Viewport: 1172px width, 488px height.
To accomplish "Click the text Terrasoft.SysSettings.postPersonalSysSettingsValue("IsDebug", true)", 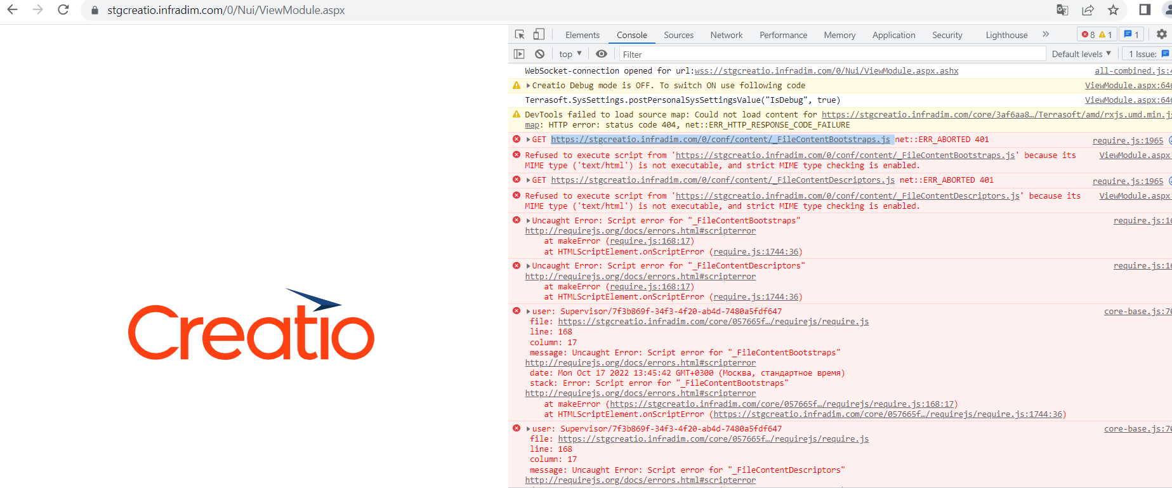I will tap(682, 100).
